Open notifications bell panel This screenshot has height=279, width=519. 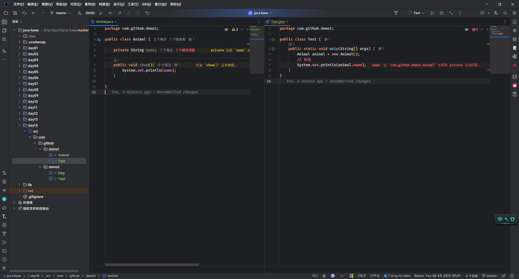[514, 22]
